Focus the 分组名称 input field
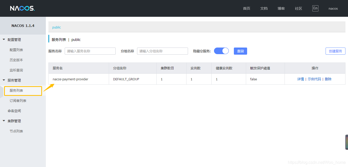348x167 pixels. [x=163, y=51]
